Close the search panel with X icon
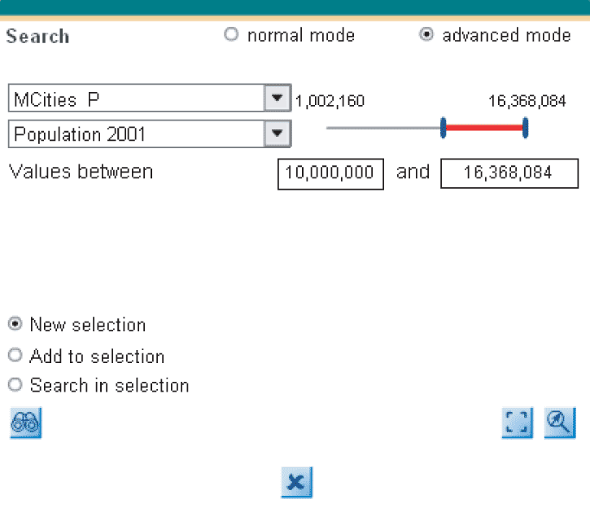The image size is (590, 508). (296, 483)
